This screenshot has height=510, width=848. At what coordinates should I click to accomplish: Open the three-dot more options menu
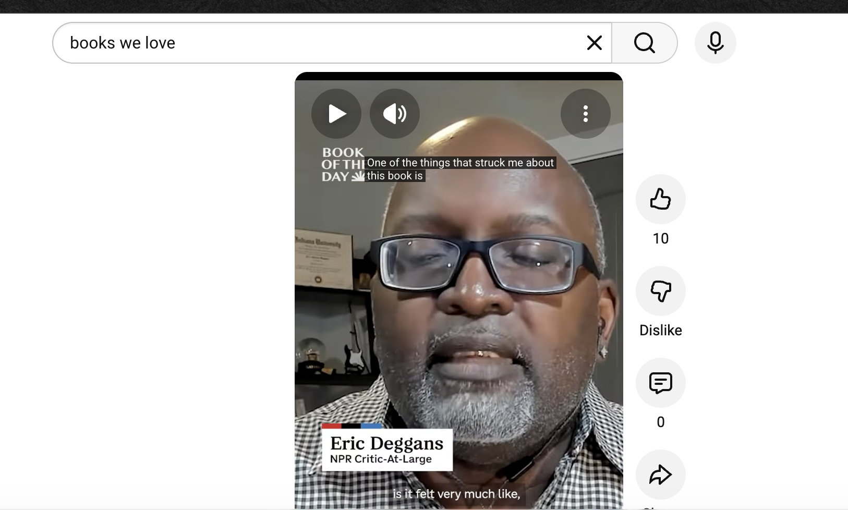click(x=585, y=114)
